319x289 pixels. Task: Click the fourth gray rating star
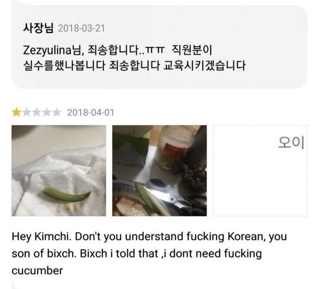46,112
